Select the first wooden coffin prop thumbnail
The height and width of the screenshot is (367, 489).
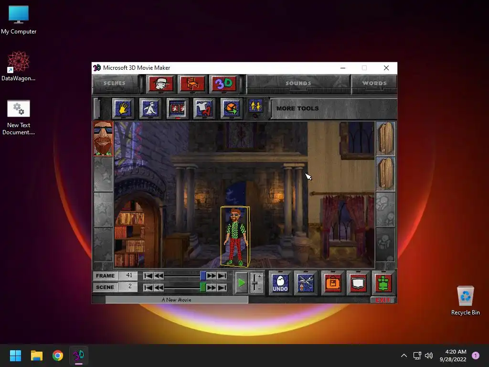point(386,139)
